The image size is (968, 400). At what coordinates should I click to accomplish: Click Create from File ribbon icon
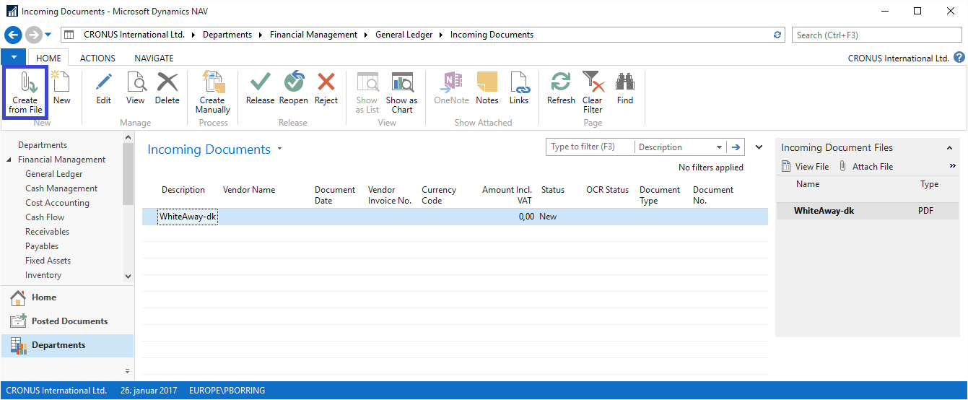tap(25, 91)
